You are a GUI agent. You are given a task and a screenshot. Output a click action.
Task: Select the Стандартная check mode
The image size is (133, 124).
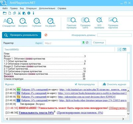click(x=9, y=23)
